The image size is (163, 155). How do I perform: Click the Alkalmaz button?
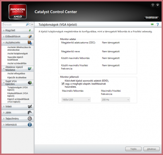click(x=152, y=149)
